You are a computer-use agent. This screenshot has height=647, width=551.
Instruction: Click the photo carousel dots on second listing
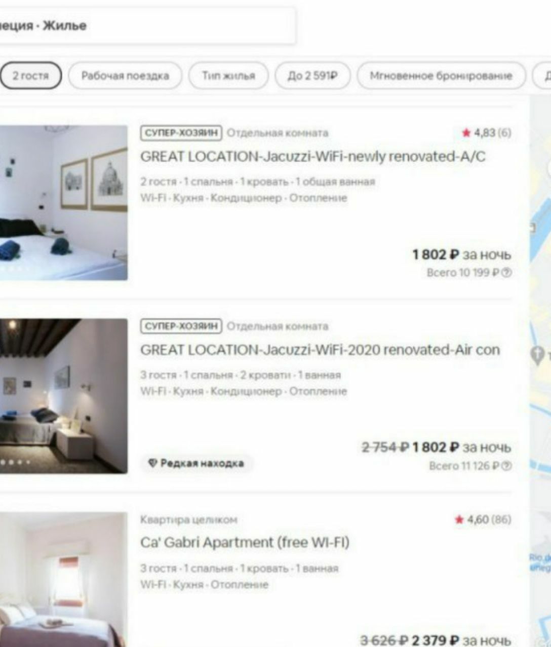15,462
